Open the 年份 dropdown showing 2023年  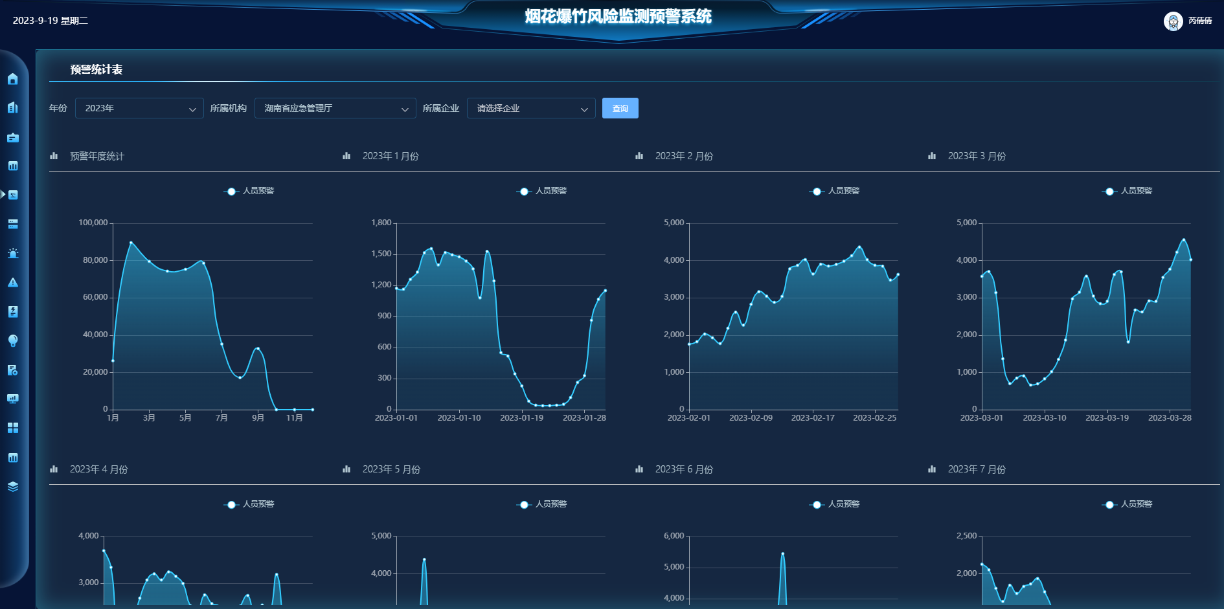pos(139,108)
